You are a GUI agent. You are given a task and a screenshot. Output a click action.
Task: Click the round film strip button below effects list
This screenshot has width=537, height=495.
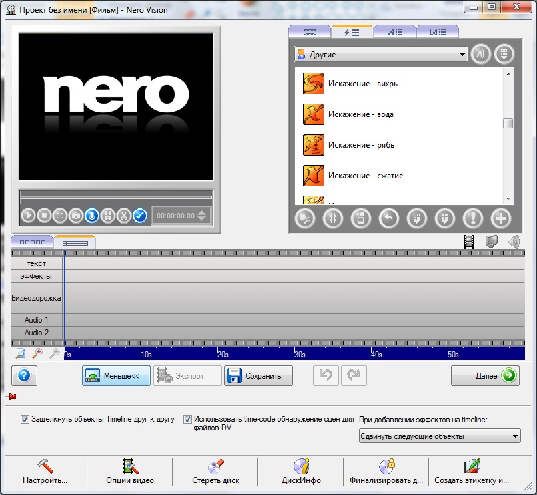tap(333, 218)
